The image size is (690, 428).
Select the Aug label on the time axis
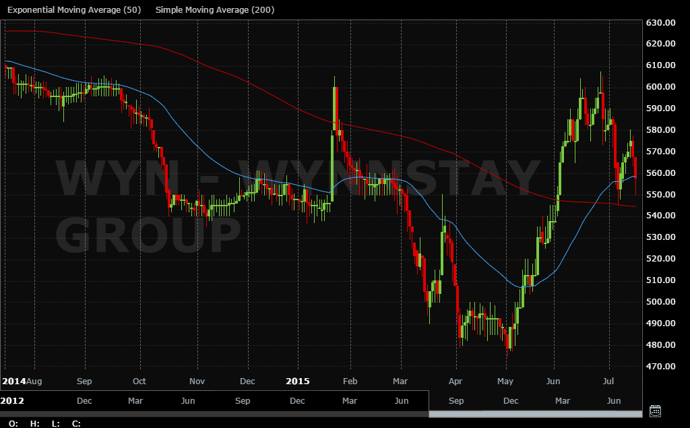point(34,381)
